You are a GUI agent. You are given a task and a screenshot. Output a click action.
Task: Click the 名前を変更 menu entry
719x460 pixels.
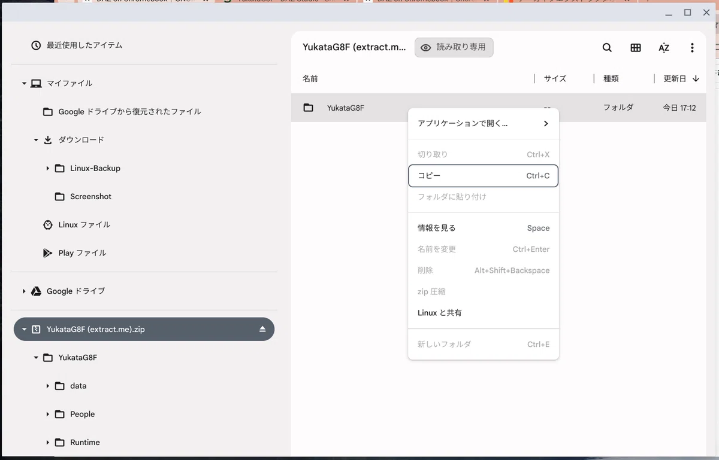pyautogui.click(x=484, y=249)
